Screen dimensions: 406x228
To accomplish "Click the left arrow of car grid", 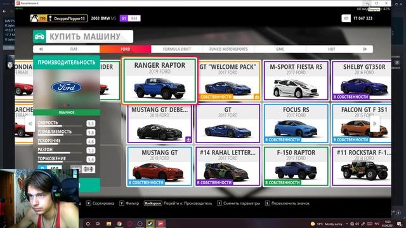I will tap(30, 123).
